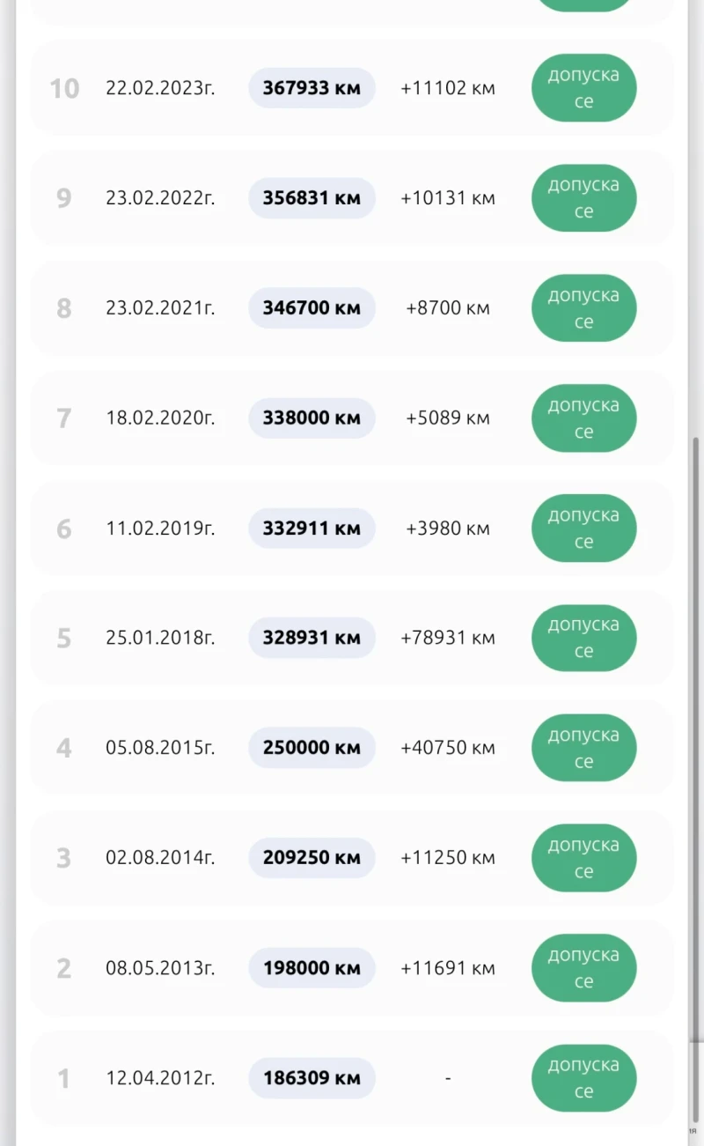Click the green status badge in row 9
The height and width of the screenshot is (1146, 704).
(583, 198)
